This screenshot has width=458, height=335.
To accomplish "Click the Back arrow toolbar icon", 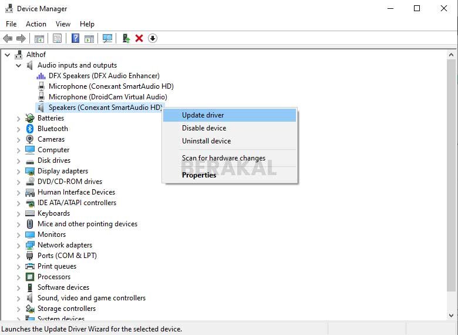I will pyautogui.click(x=8, y=38).
